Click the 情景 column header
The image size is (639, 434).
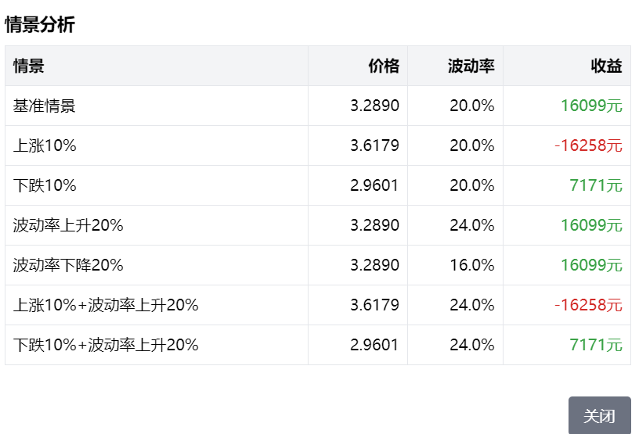coord(29,66)
